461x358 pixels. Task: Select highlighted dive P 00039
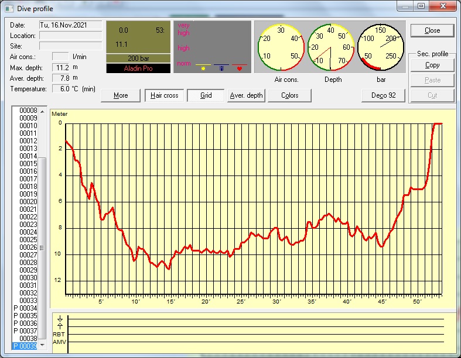pos(25,346)
